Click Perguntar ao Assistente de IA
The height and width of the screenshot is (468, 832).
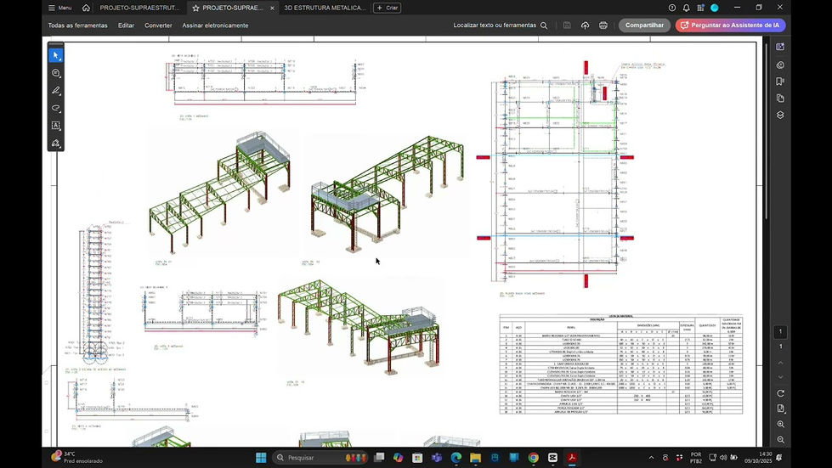[730, 25]
